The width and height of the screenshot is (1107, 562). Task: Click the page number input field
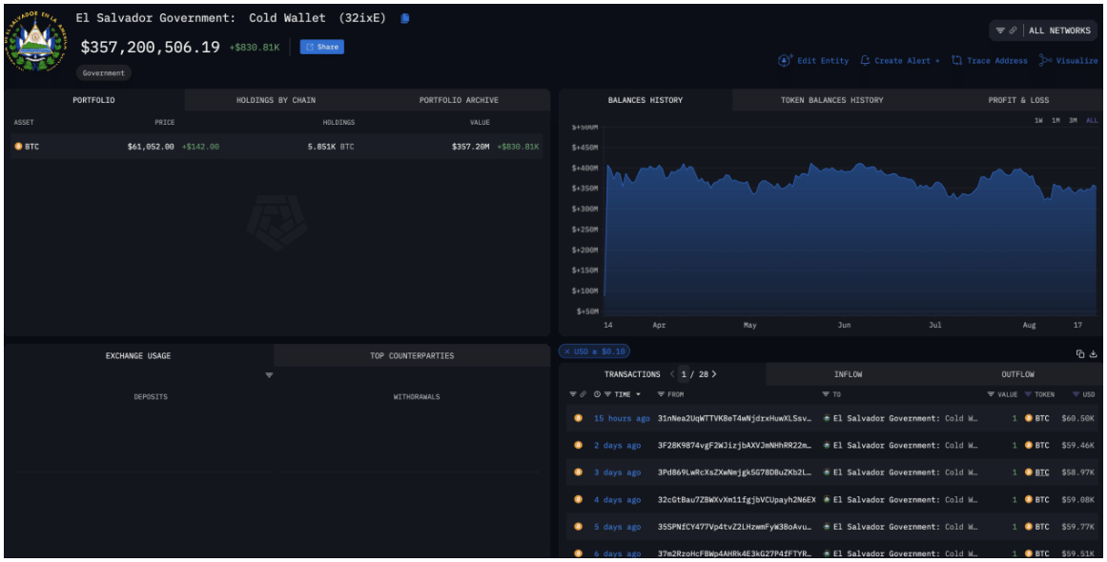[684, 374]
